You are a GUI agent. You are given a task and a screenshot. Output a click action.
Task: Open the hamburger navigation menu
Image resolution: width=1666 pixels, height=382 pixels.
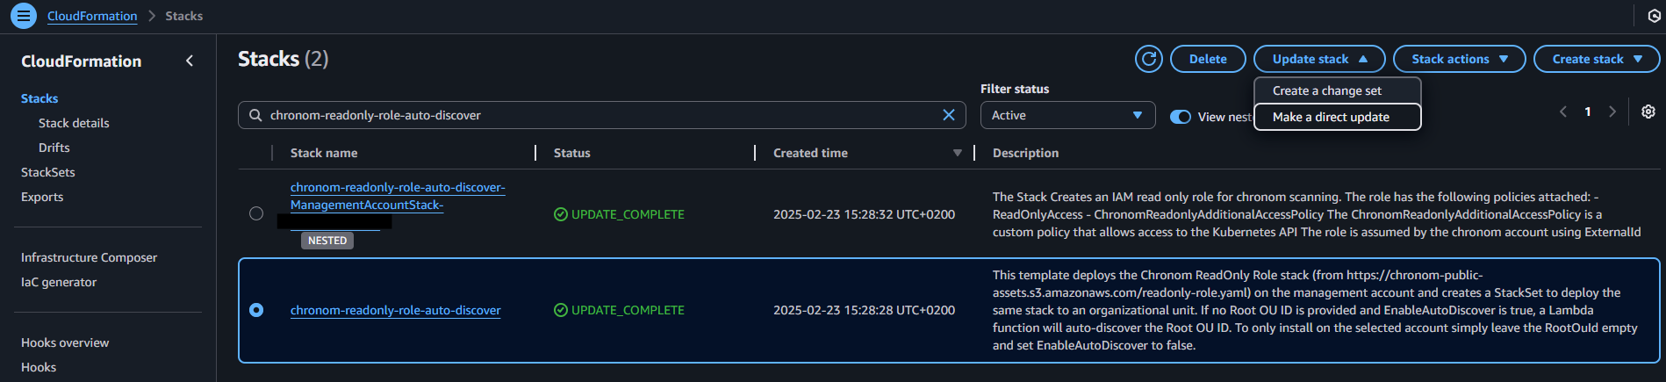(x=23, y=16)
